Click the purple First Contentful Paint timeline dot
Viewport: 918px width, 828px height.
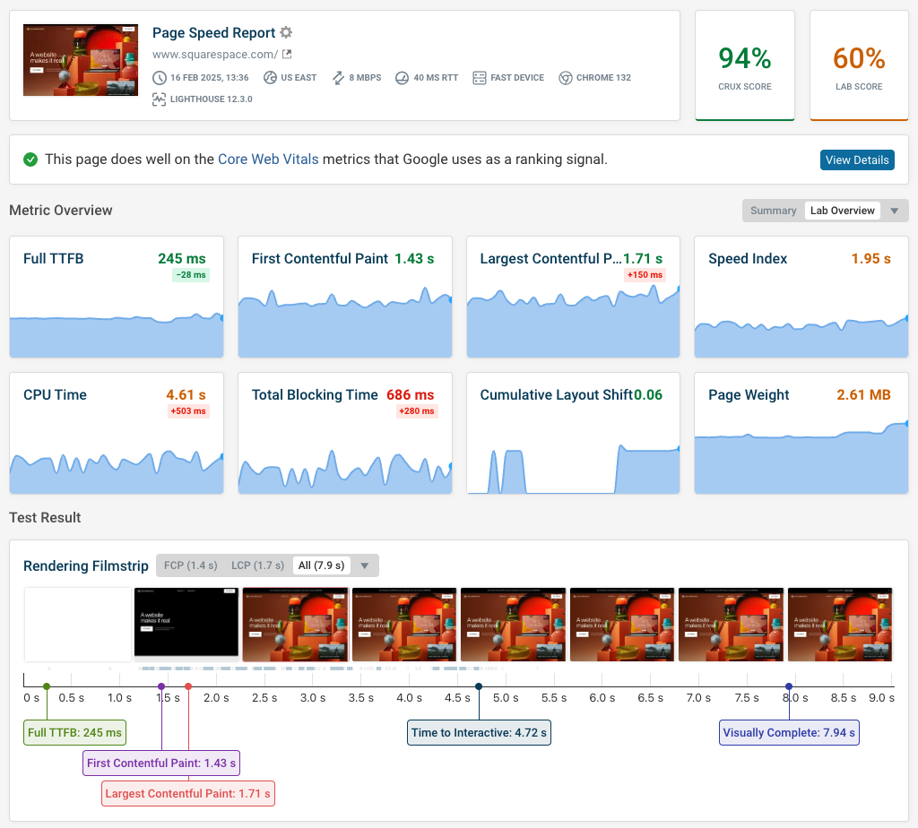point(161,686)
